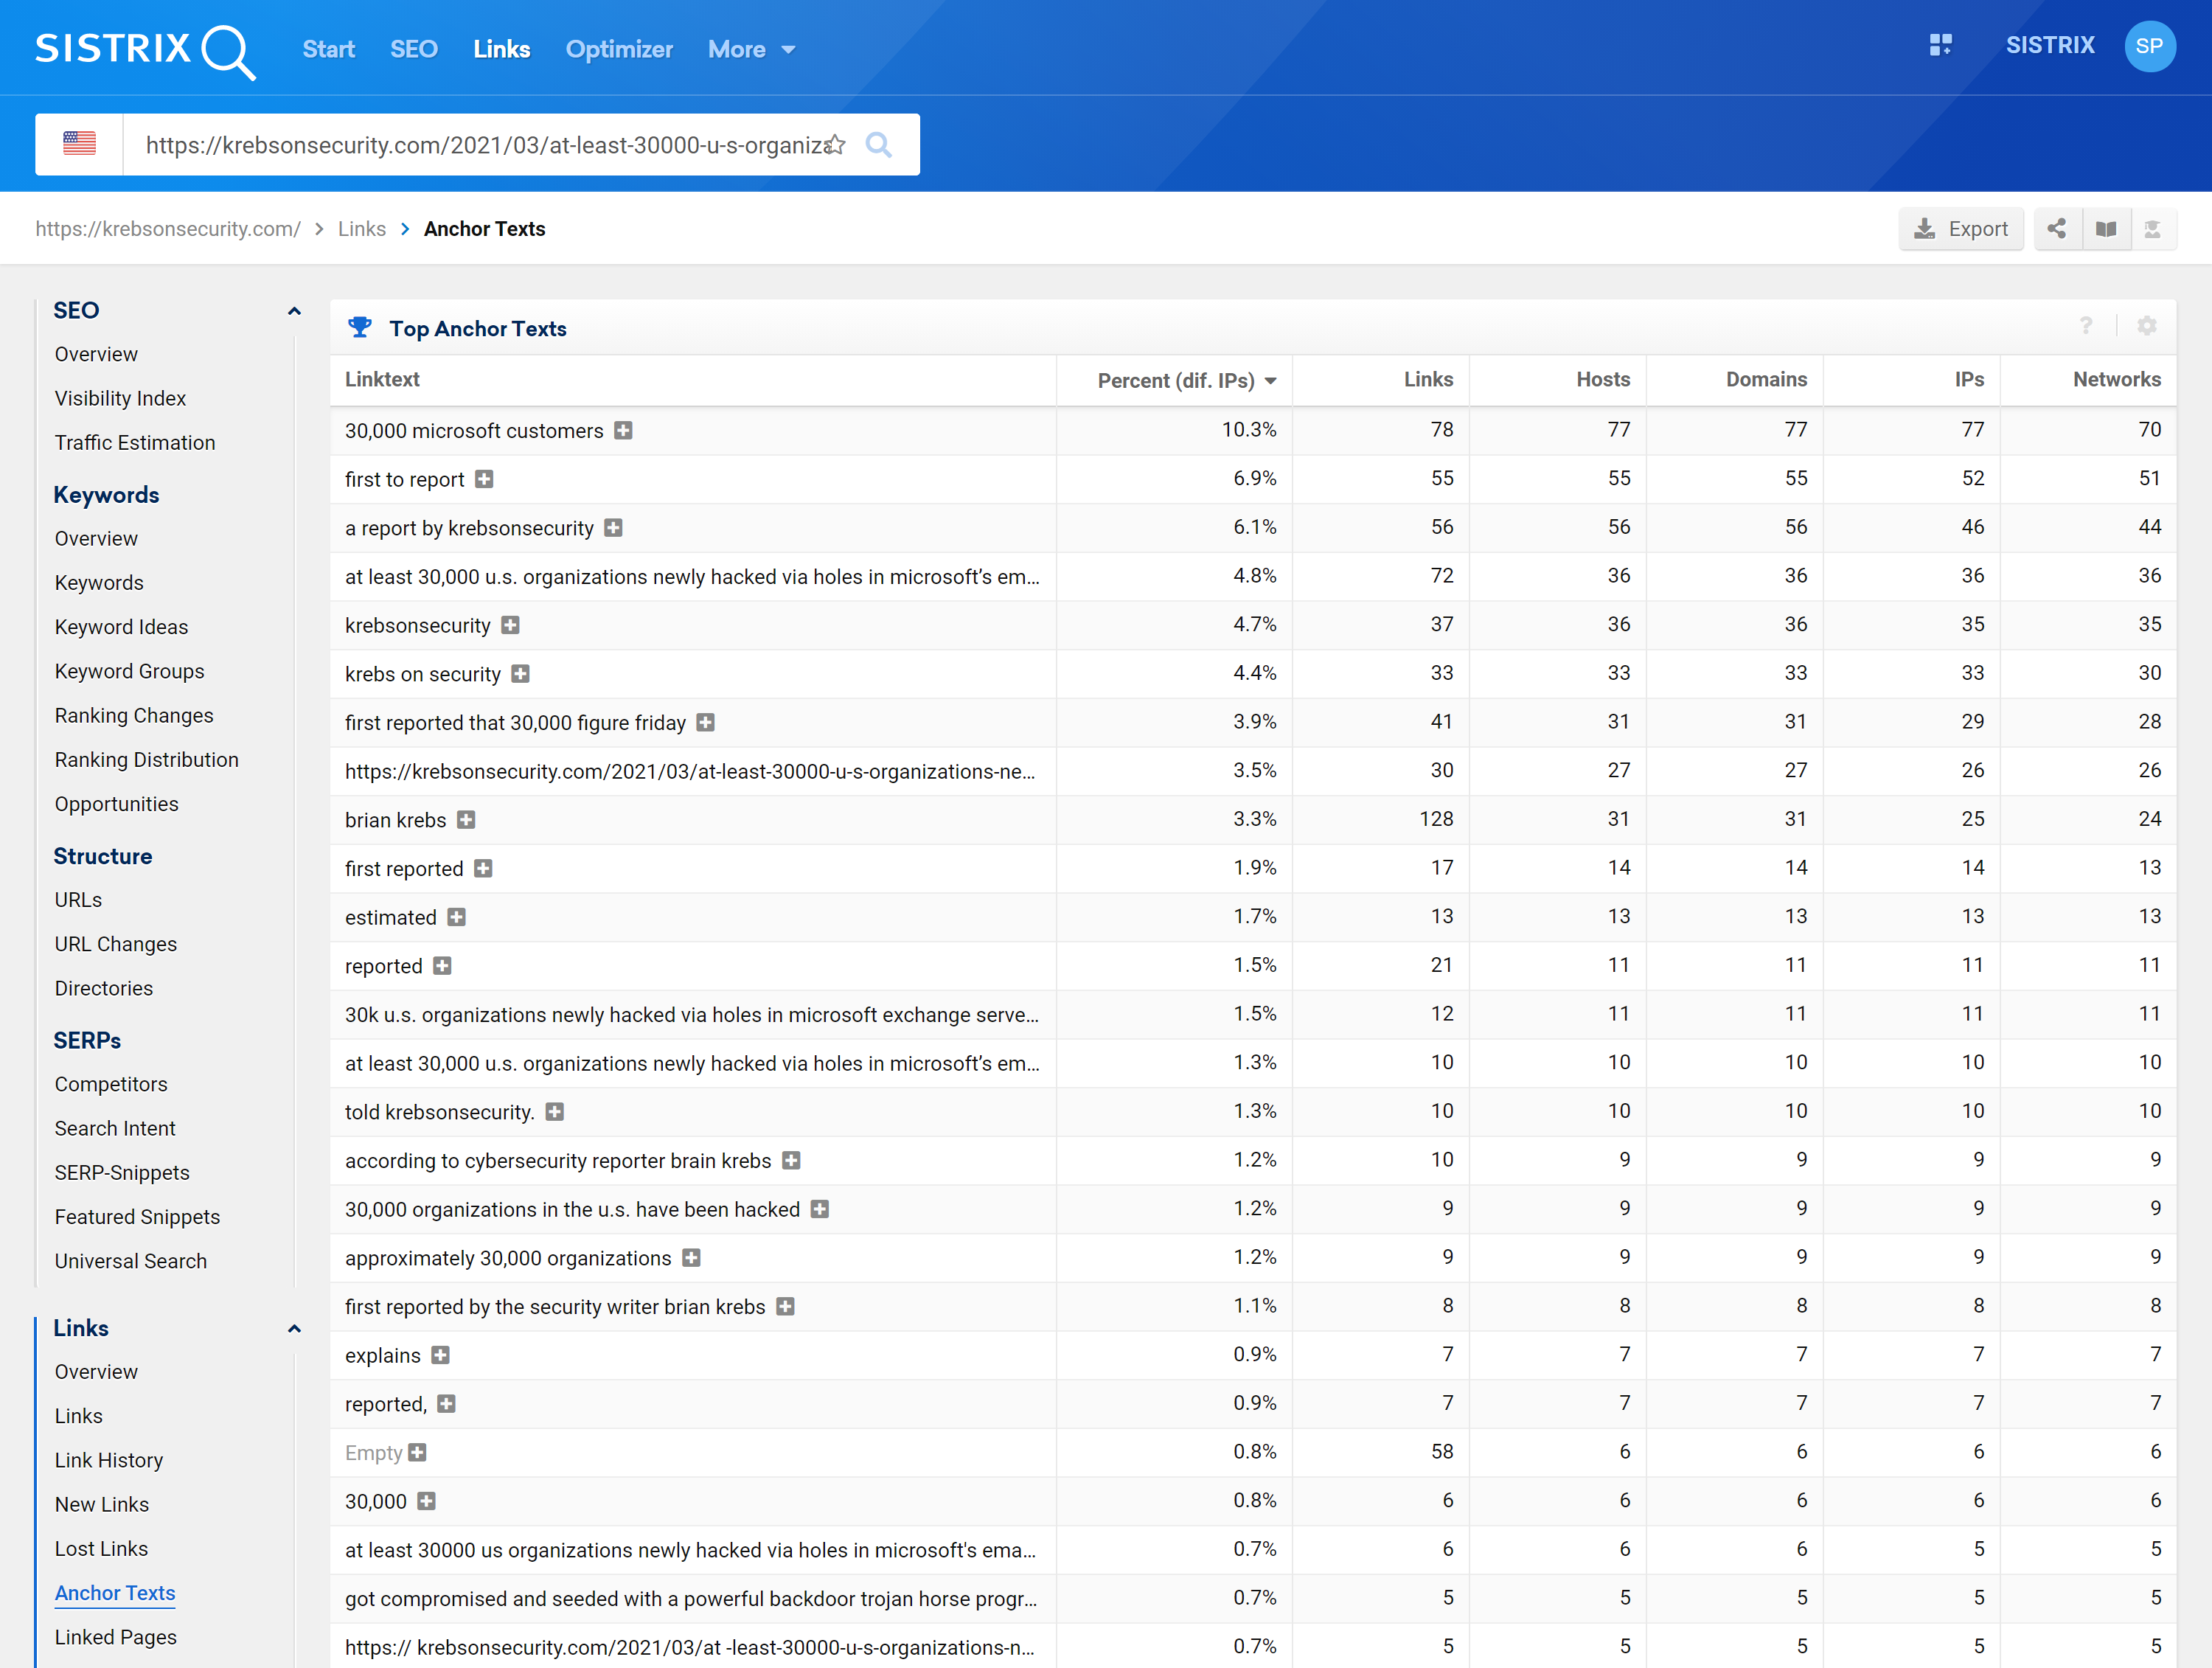This screenshot has width=2212, height=1668.
Task: Open Featured Snippets in sidebar
Action: [x=137, y=1217]
